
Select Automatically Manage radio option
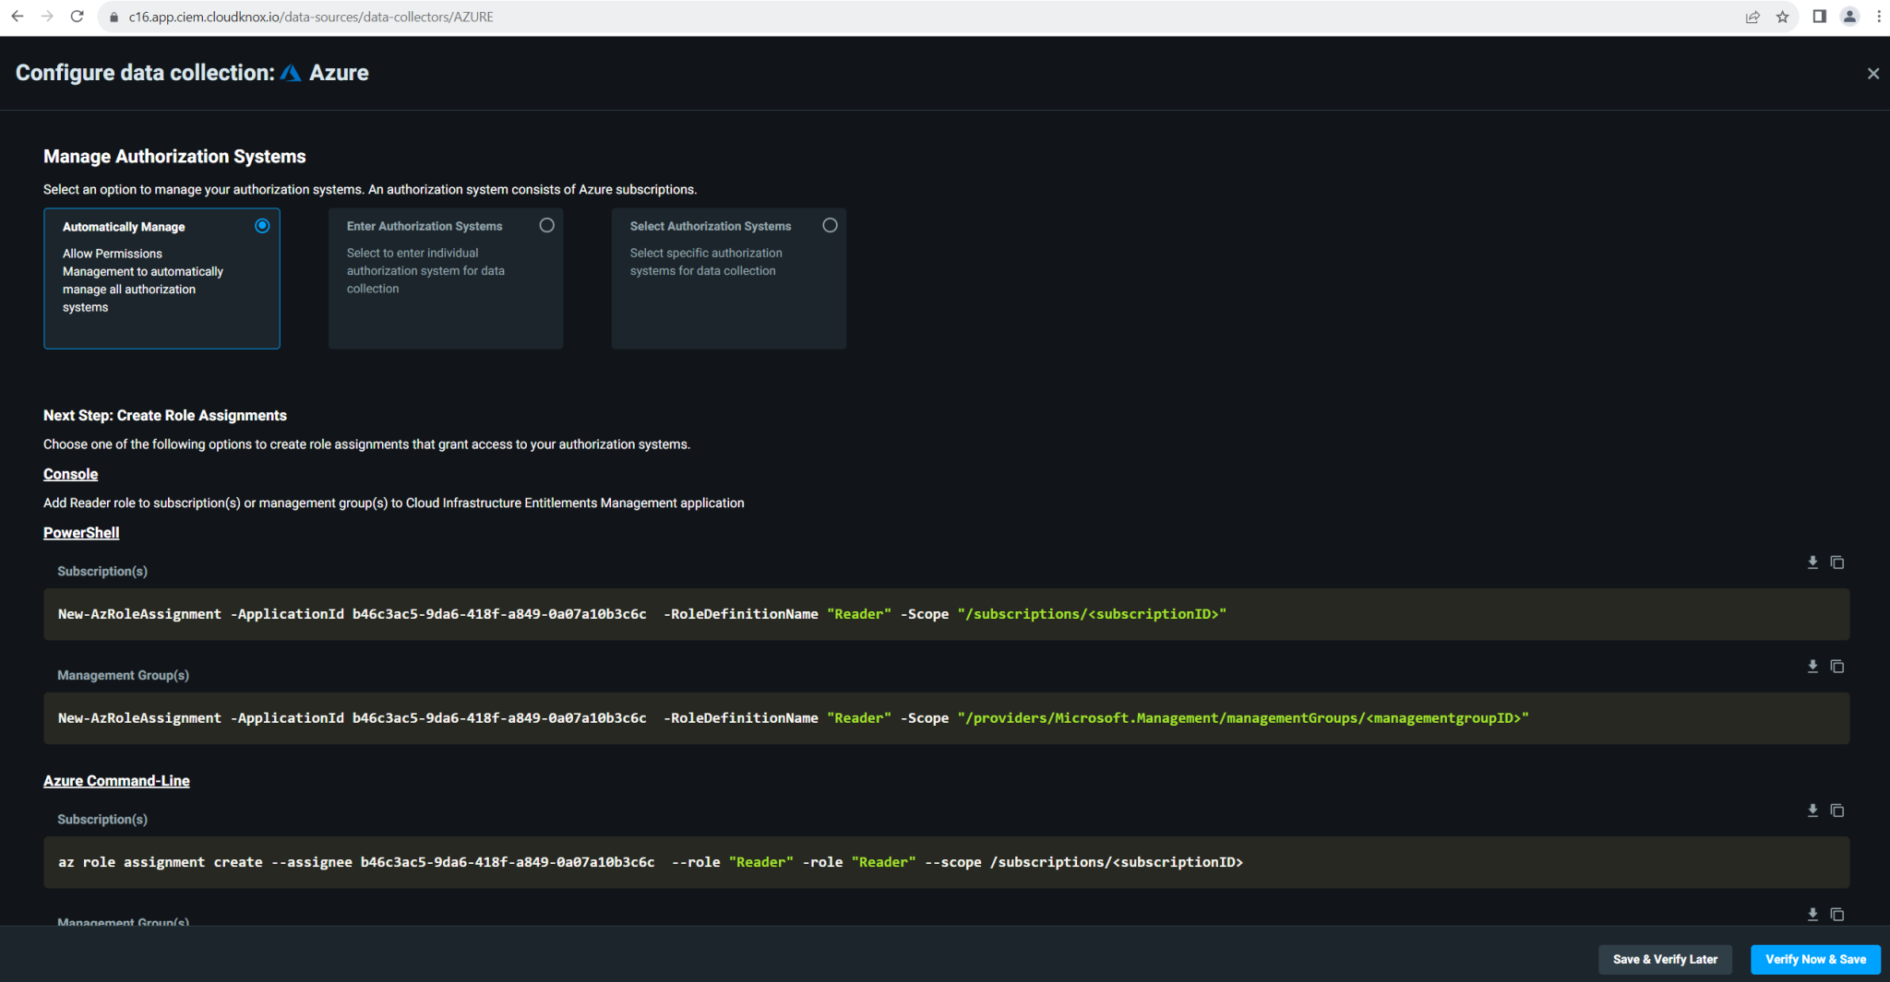(x=262, y=226)
